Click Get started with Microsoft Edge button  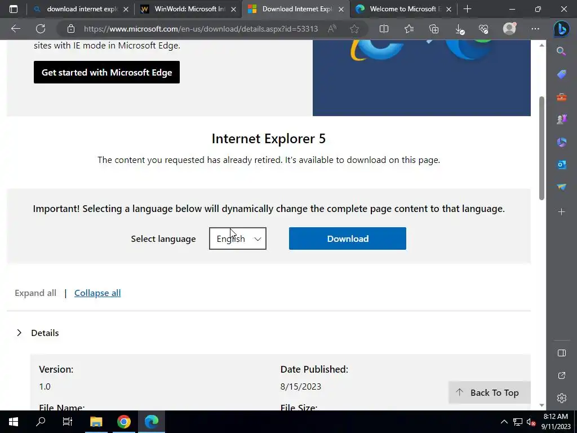(106, 72)
